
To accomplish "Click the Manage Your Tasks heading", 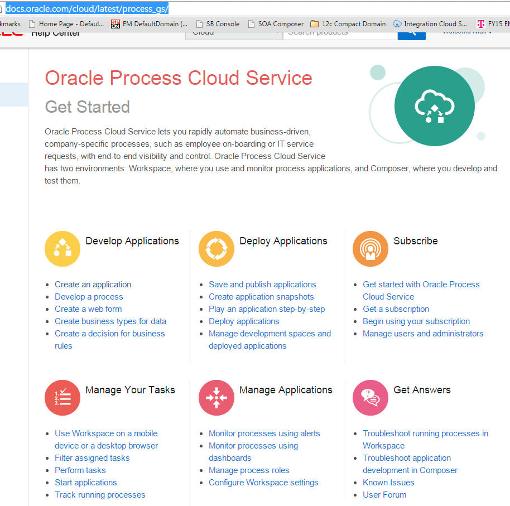I will coord(130,390).
